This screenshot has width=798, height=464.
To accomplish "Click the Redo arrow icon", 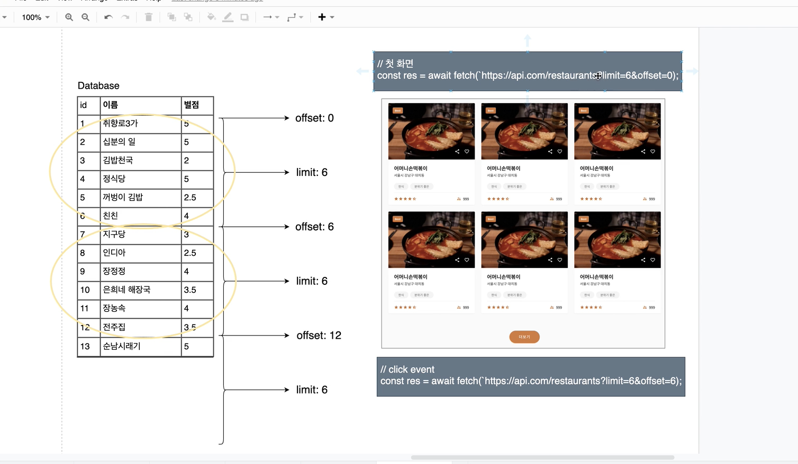I will 125,17.
